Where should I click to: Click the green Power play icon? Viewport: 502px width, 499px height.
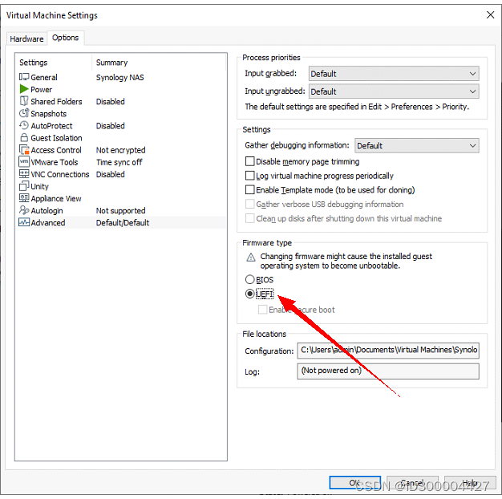(24, 89)
